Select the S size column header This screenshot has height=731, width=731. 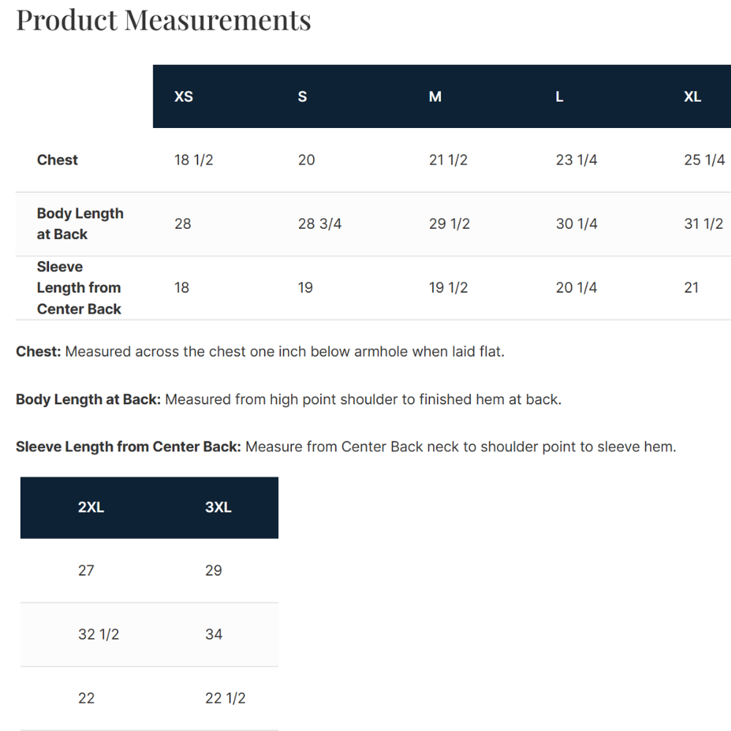click(303, 96)
